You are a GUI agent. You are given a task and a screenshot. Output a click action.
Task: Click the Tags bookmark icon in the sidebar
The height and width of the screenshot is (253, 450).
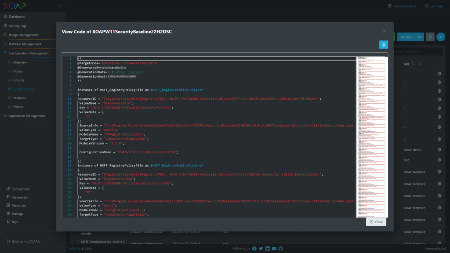point(8,222)
